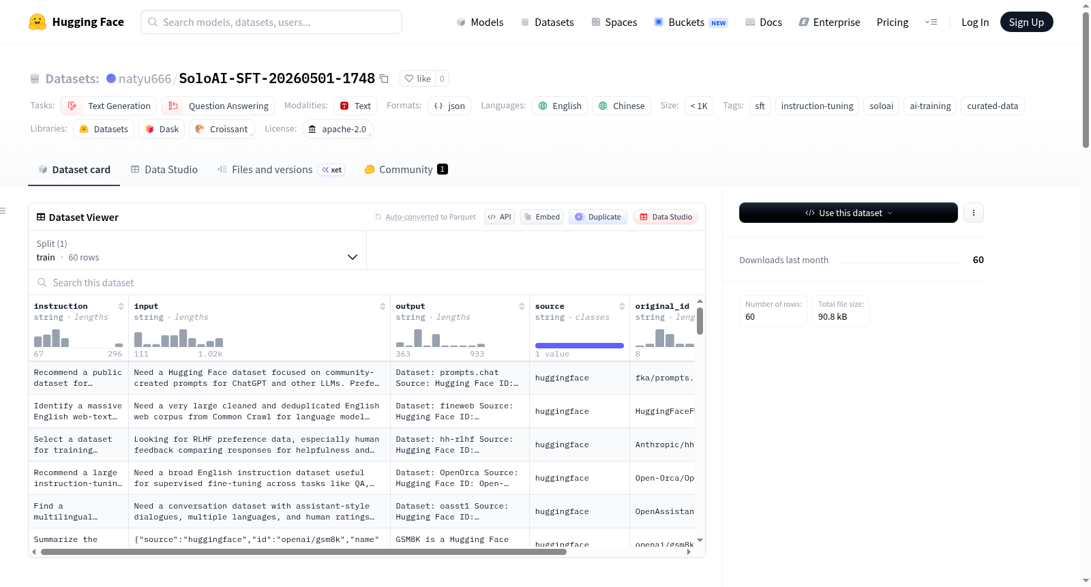Click the instruction lengths histogram
Image resolution: width=1091 pixels, height=587 pixels.
(x=78, y=338)
